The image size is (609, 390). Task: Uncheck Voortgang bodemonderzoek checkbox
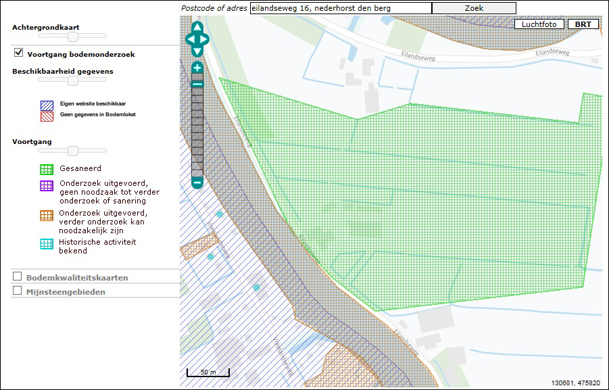pos(18,53)
